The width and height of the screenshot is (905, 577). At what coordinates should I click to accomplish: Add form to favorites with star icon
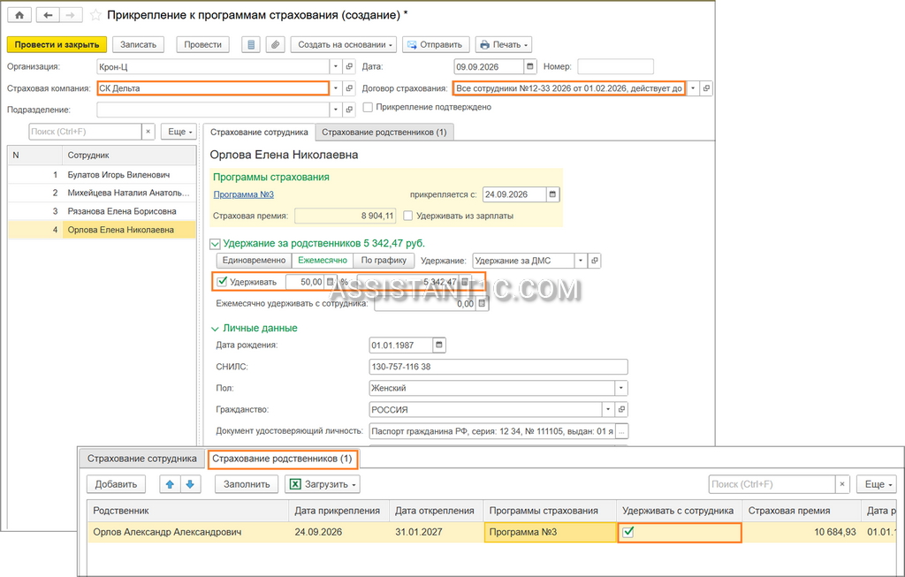tap(95, 16)
